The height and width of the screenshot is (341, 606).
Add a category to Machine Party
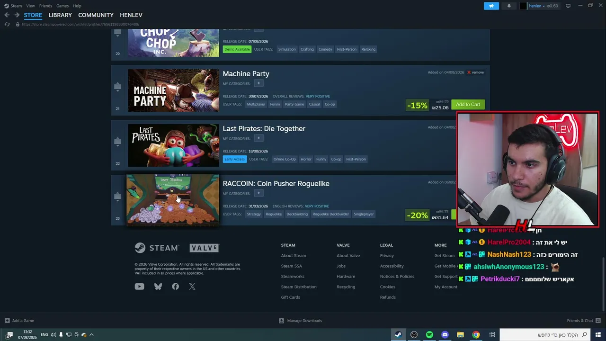pos(258,83)
